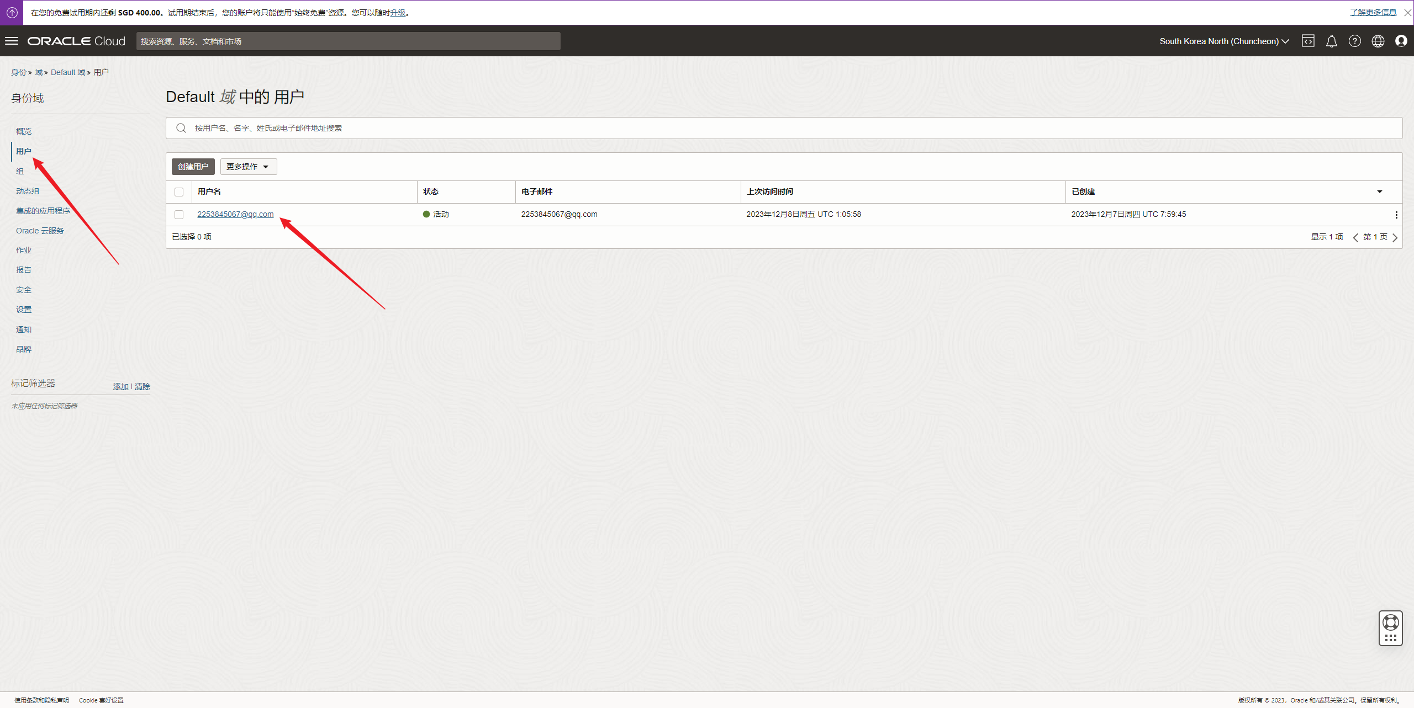1414x708 pixels.
Task: Open the language globe menu
Action: pyautogui.click(x=1378, y=41)
